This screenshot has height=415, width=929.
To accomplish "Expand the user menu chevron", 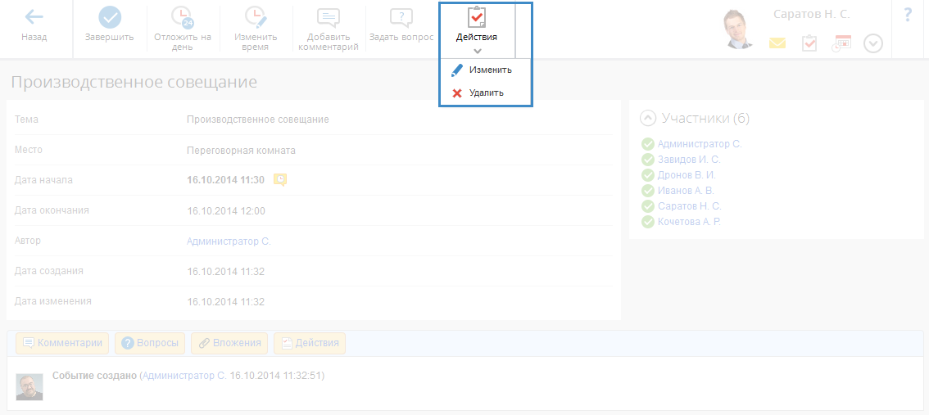I will coord(873,44).
